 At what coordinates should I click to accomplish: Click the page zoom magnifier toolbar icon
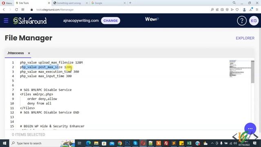pos(212,10)
